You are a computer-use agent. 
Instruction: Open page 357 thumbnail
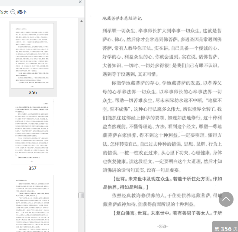pos(32,132)
